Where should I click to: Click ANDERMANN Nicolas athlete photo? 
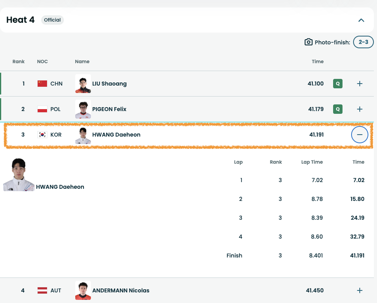83,290
